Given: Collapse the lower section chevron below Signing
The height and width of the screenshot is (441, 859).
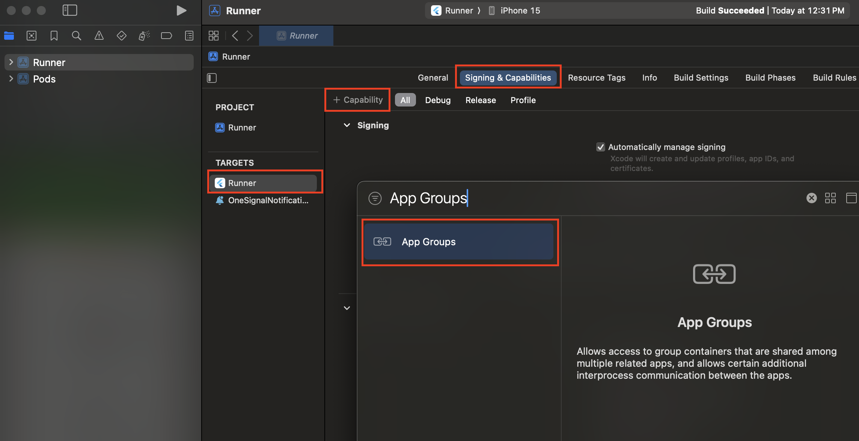Looking at the screenshot, I should (x=347, y=308).
